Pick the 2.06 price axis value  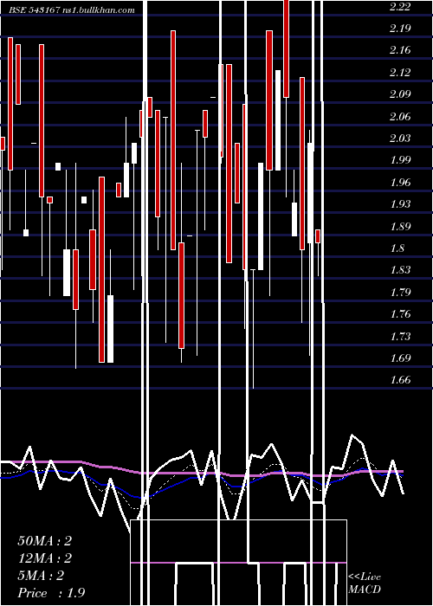tap(400, 116)
